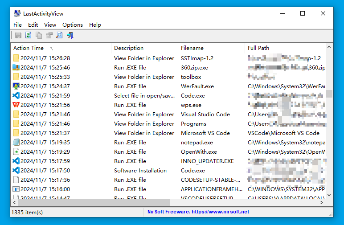Click the VS Code icon of Software Installation row
344x225 pixels.
coord(16,170)
